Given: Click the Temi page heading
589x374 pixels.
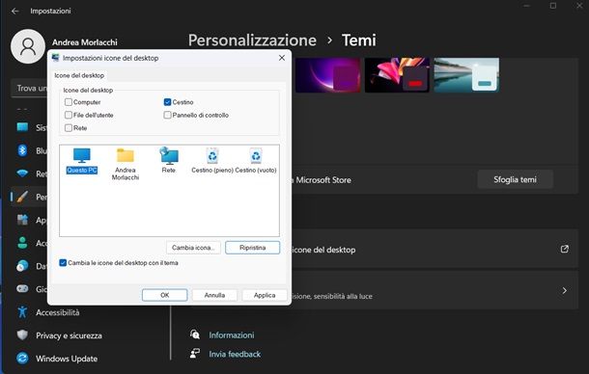Looking at the screenshot, I should tap(359, 40).
